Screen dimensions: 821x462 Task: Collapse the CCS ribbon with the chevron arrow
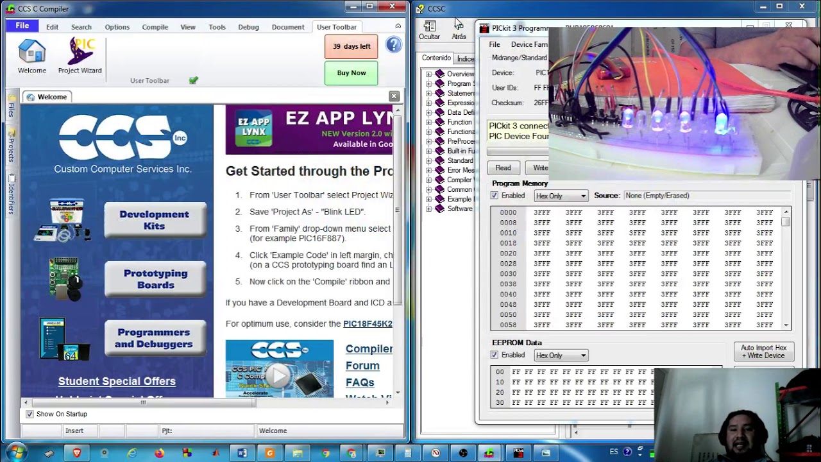(398, 26)
